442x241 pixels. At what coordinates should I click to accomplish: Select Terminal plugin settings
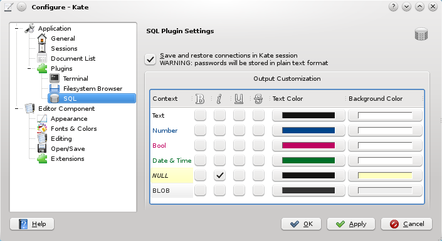(x=75, y=78)
